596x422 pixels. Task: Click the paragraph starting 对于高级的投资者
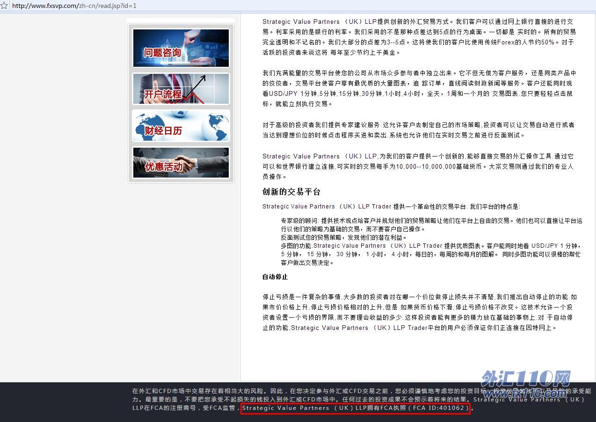[x=419, y=130]
